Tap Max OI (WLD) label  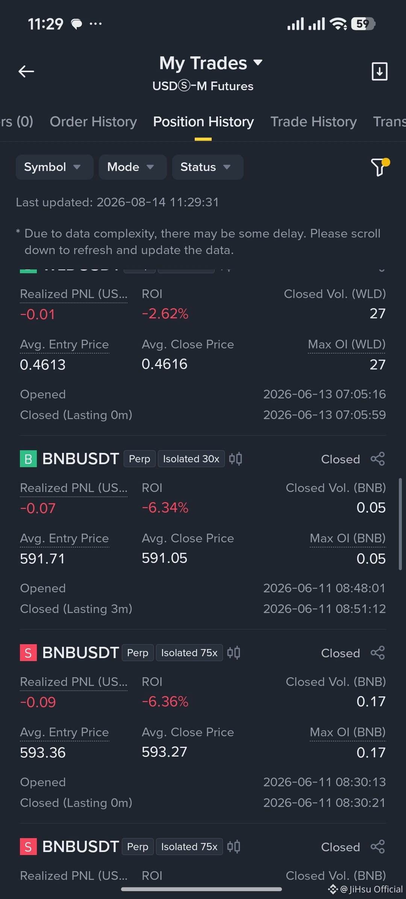point(347,344)
